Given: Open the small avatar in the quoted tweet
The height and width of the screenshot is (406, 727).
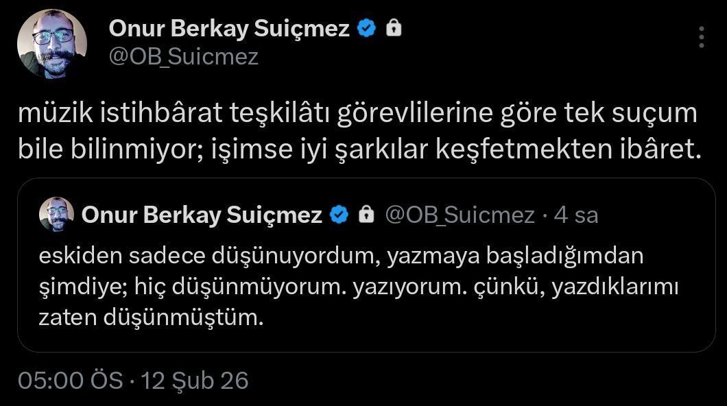Looking at the screenshot, I should click(56, 215).
